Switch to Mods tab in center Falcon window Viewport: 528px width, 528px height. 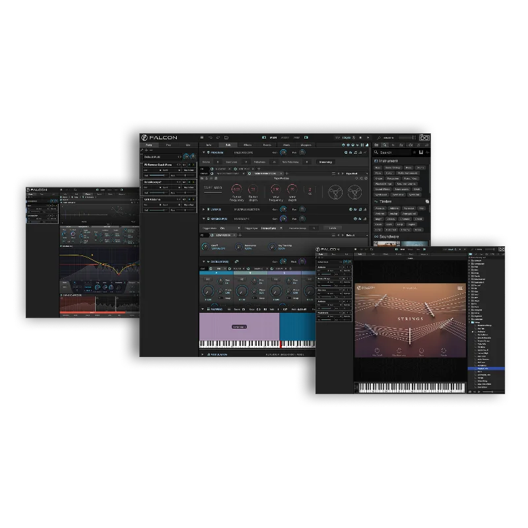coord(286,145)
